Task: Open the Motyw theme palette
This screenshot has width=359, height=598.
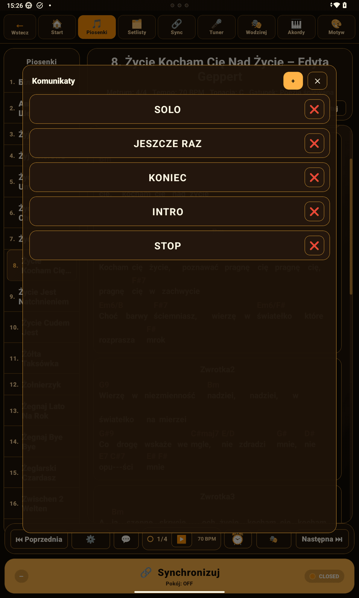Action: click(x=336, y=27)
